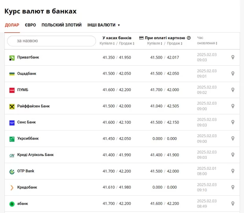The height and width of the screenshot is (213, 244).
Task: Click the Укрсиббанк logo icon
Action: pos(12,139)
